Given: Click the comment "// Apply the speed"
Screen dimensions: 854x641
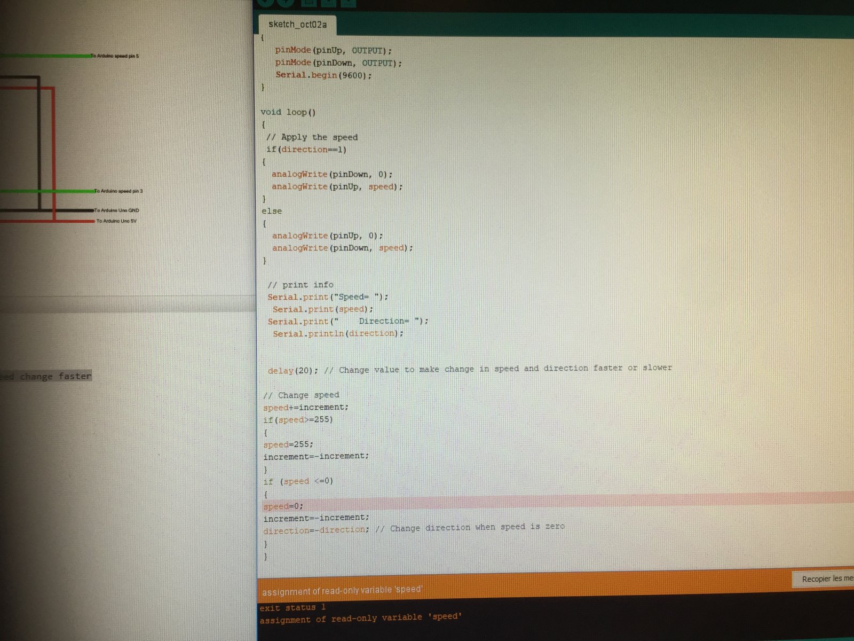Looking at the screenshot, I should [312, 137].
